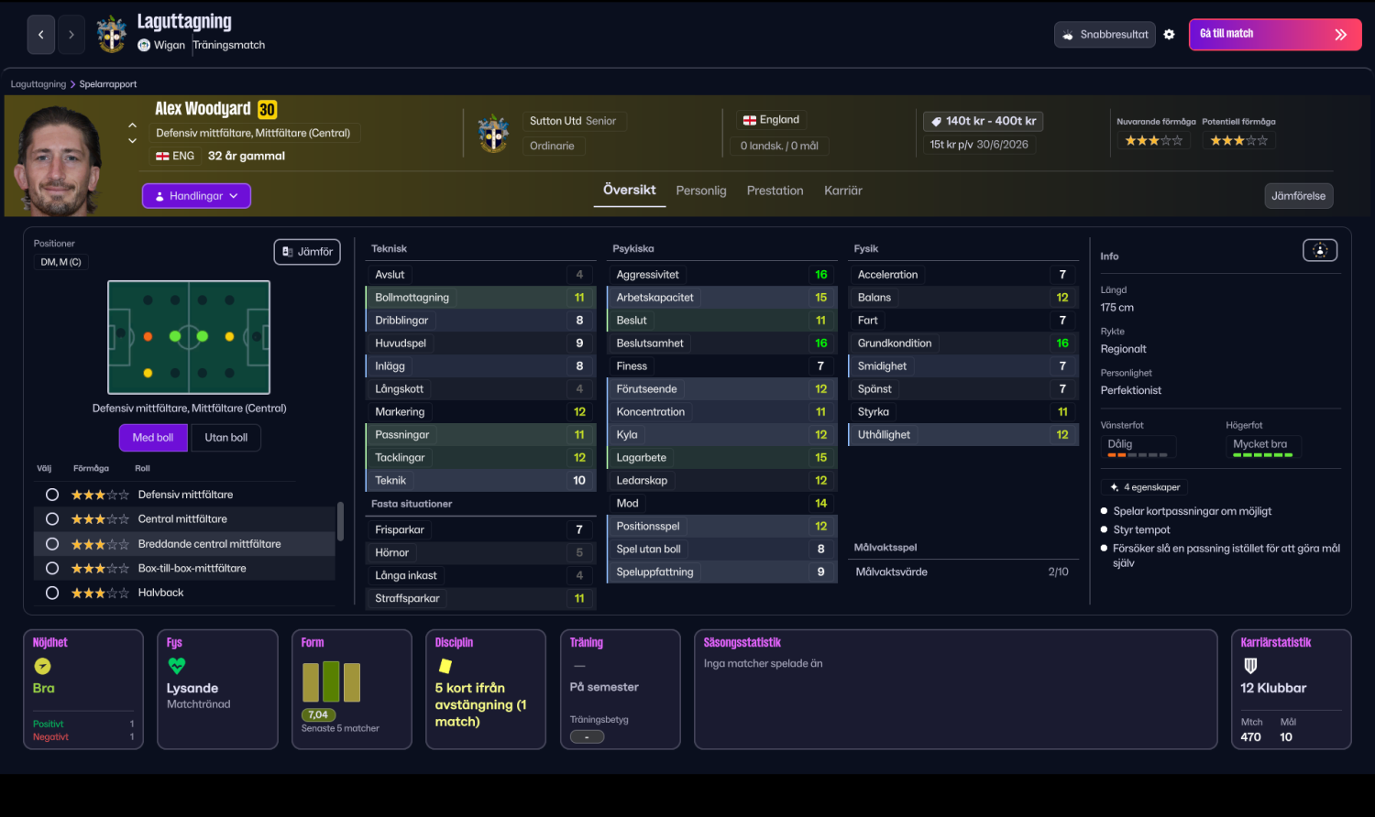
Task: Go to the next player with the down chevron
Action: [x=132, y=141]
